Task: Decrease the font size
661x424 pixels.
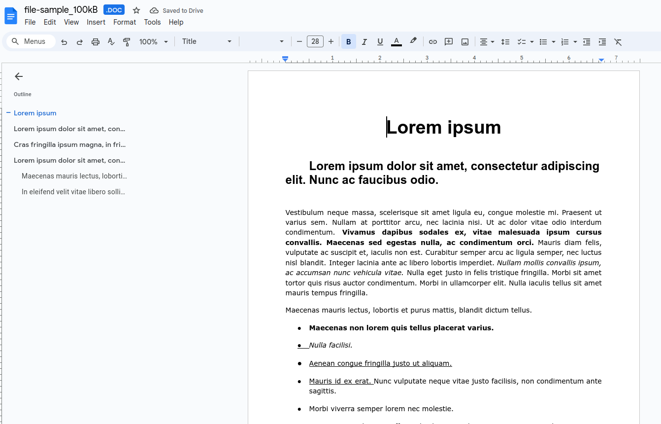Action: click(x=299, y=42)
